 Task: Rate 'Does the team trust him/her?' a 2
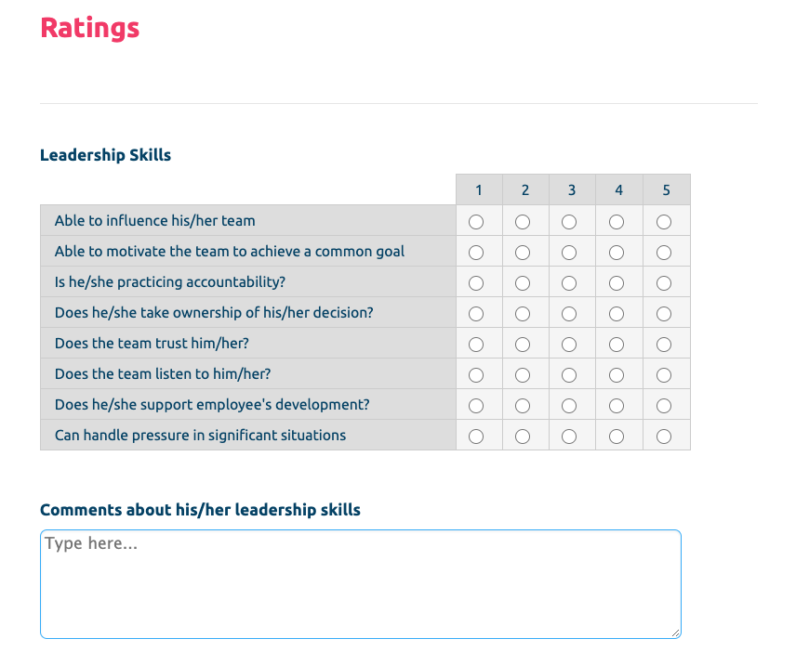point(523,344)
